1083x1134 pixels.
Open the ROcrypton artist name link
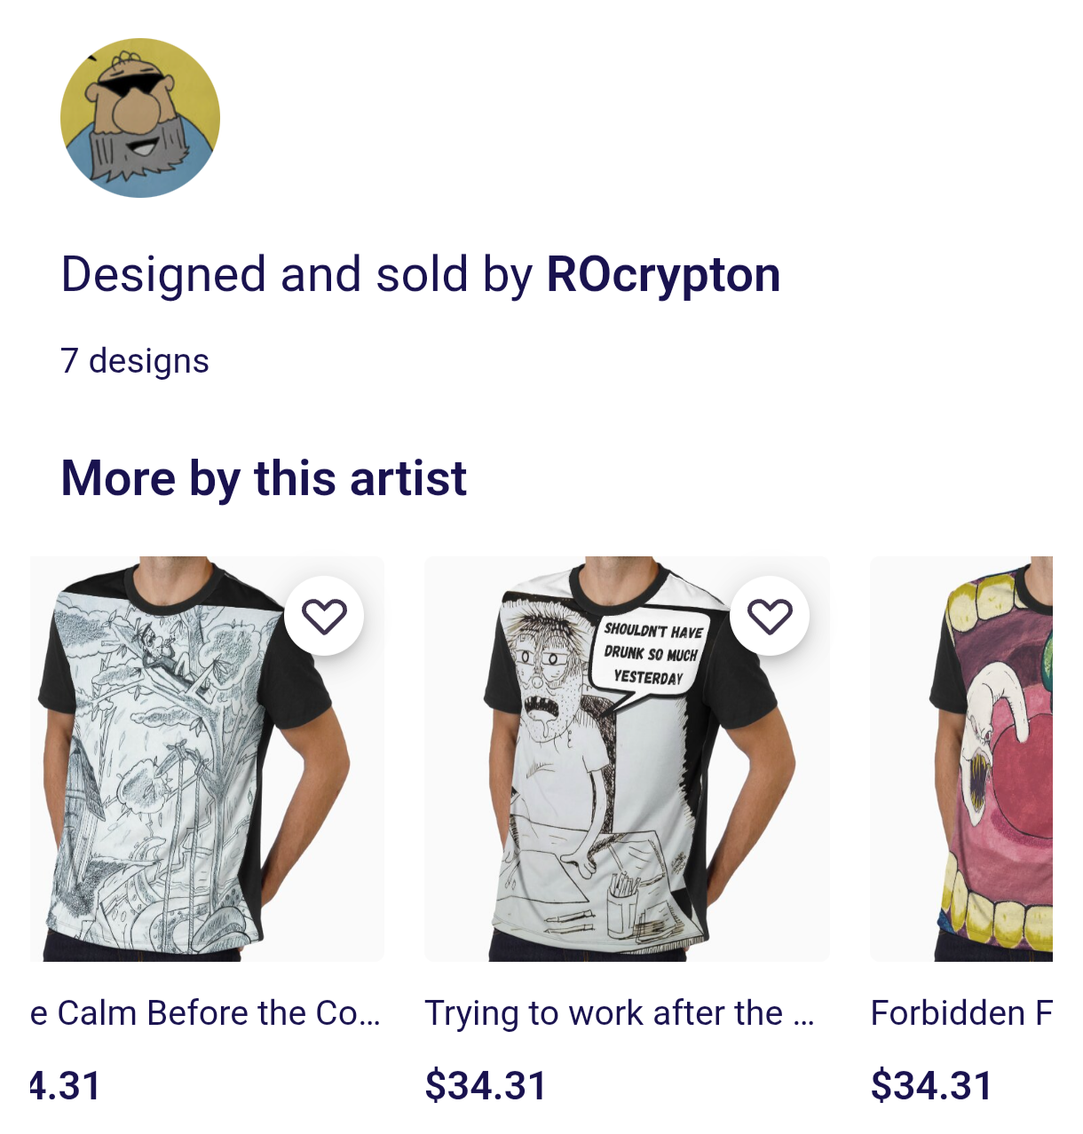(x=663, y=274)
